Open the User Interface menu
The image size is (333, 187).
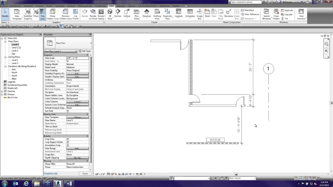301,14
